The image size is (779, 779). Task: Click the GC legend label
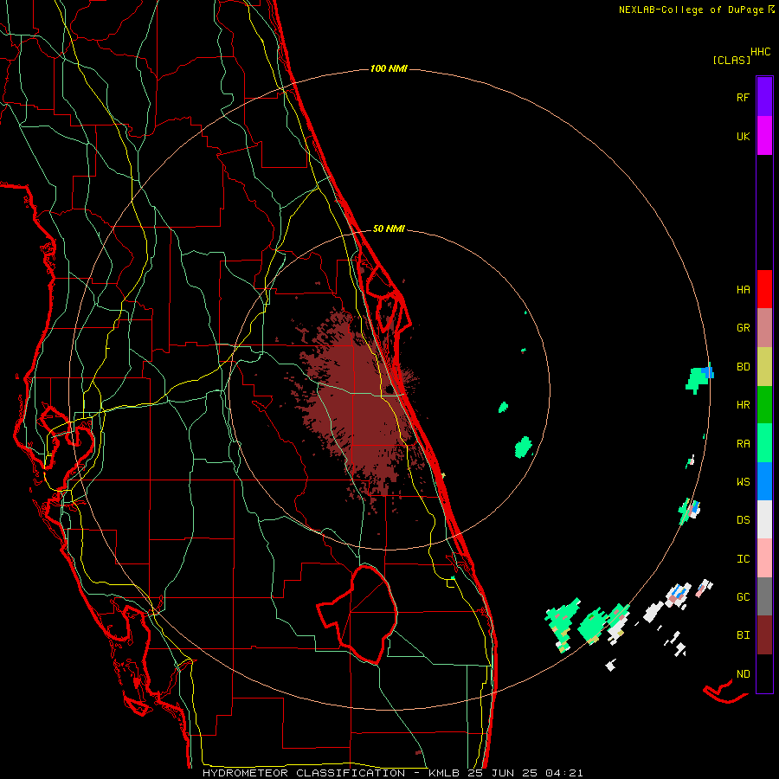point(743,597)
